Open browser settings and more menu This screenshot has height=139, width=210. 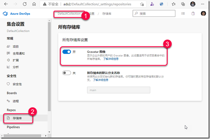[202, 4]
